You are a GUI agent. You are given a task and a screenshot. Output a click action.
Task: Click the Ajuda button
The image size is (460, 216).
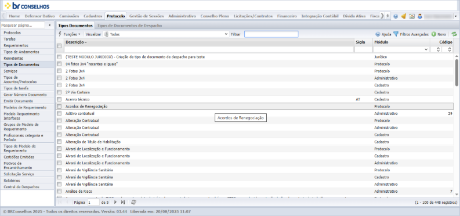coord(383,34)
